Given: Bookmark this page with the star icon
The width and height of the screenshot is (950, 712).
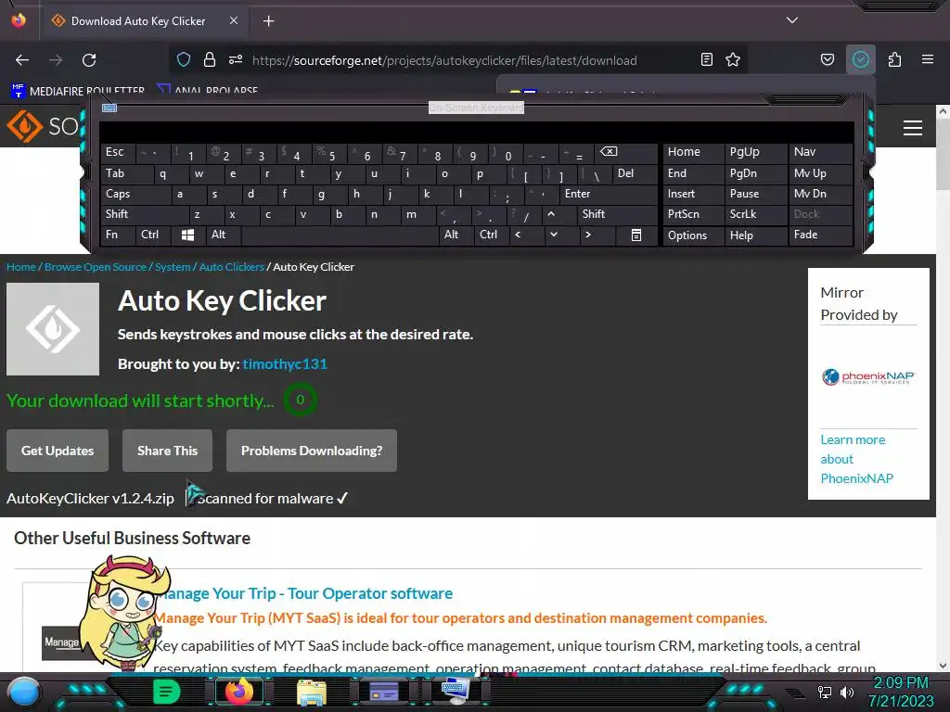Looking at the screenshot, I should [733, 60].
